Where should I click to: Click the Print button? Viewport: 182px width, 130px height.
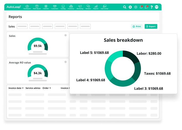tap(136, 26)
